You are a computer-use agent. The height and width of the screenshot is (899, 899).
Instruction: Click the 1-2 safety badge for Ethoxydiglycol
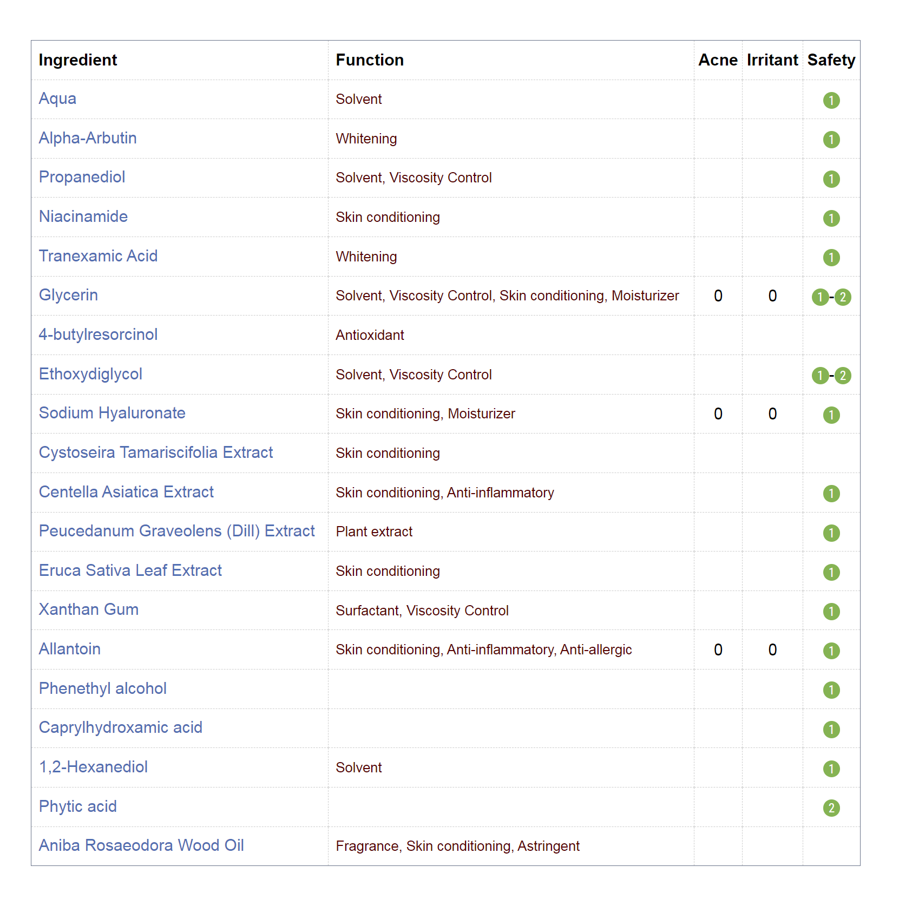(831, 375)
